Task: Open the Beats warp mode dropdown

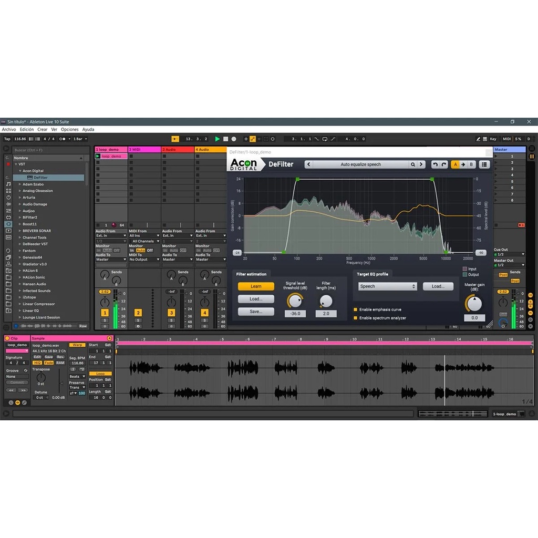Action: tap(77, 376)
